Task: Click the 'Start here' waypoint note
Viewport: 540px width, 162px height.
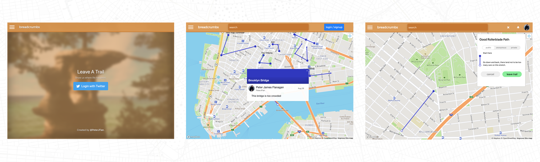Action: [487, 53]
